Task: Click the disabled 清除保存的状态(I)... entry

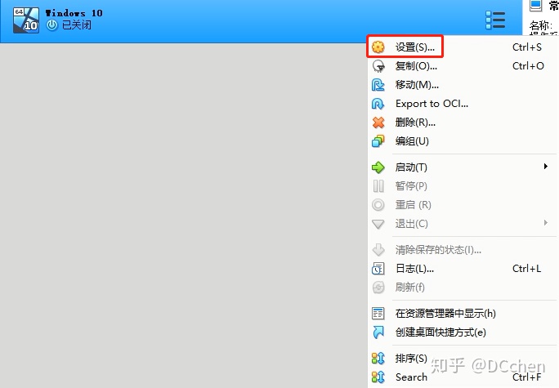Action: point(438,250)
